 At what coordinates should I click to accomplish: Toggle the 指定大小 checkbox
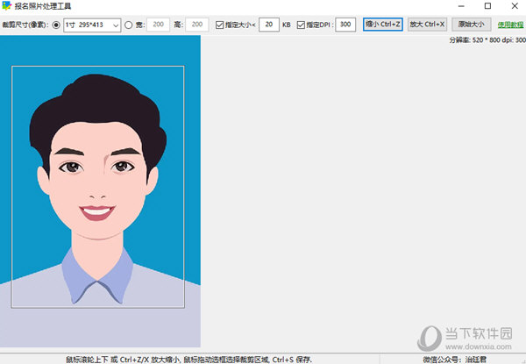point(219,25)
